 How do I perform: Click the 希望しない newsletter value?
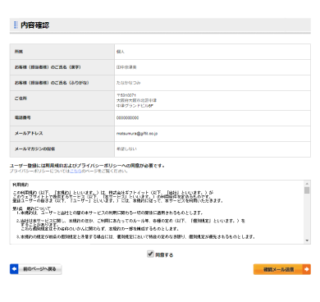tap(126, 149)
